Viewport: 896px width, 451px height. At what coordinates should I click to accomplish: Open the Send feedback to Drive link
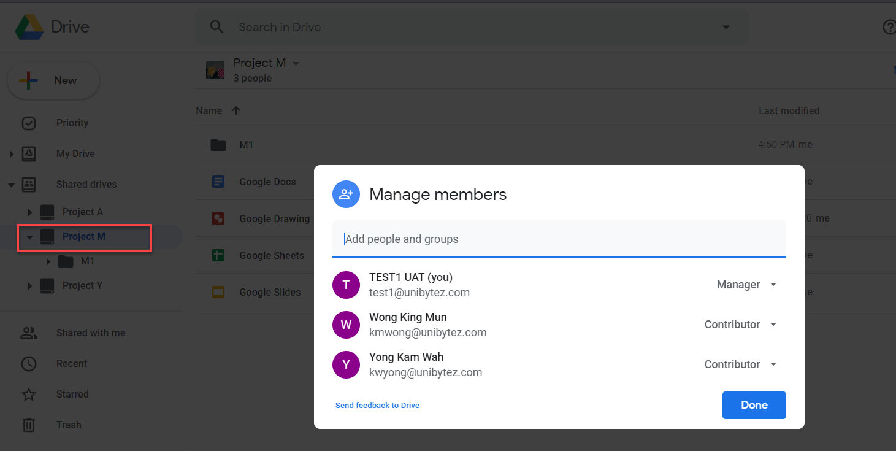pyautogui.click(x=377, y=405)
